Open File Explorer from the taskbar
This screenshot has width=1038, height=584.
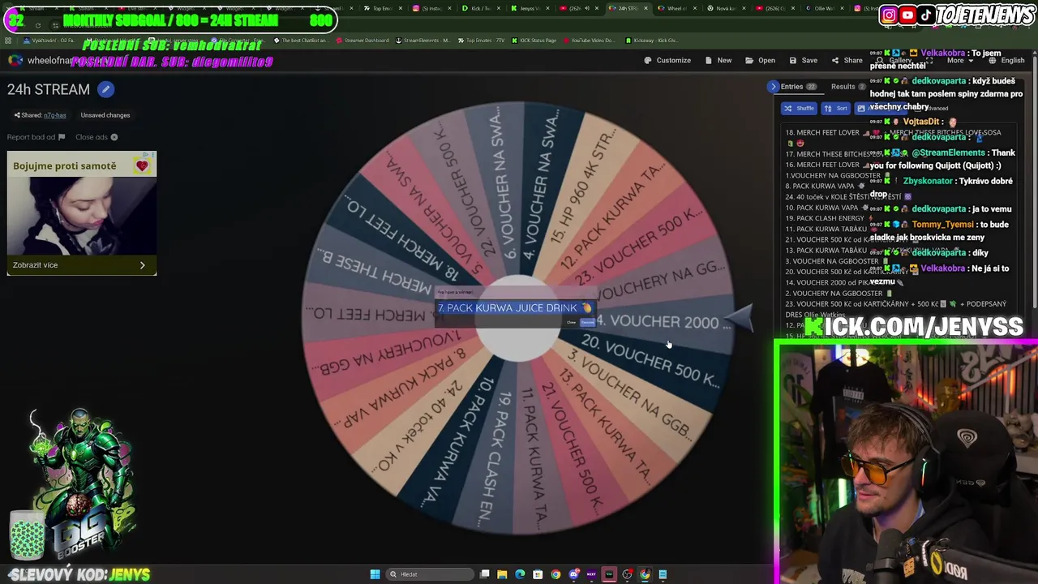click(x=502, y=574)
